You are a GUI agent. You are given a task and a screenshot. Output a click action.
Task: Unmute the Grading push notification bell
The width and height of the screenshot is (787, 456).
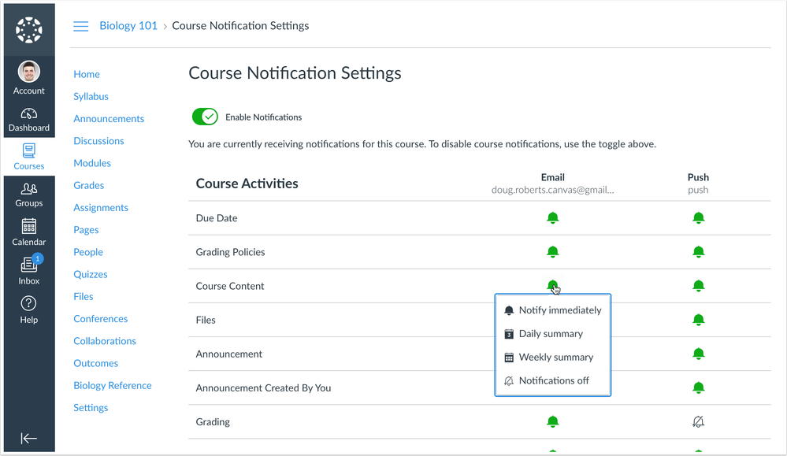point(698,421)
